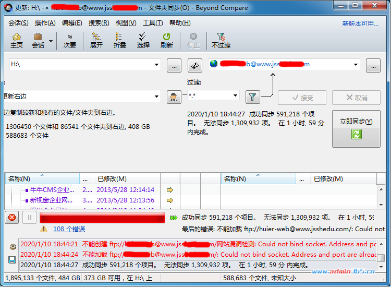Click the 展开 expand all icon
The image size is (391, 287).
pos(96,40)
